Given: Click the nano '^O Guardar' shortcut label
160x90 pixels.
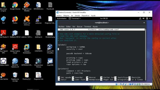Looking at the screenshot, I should 77,77.
